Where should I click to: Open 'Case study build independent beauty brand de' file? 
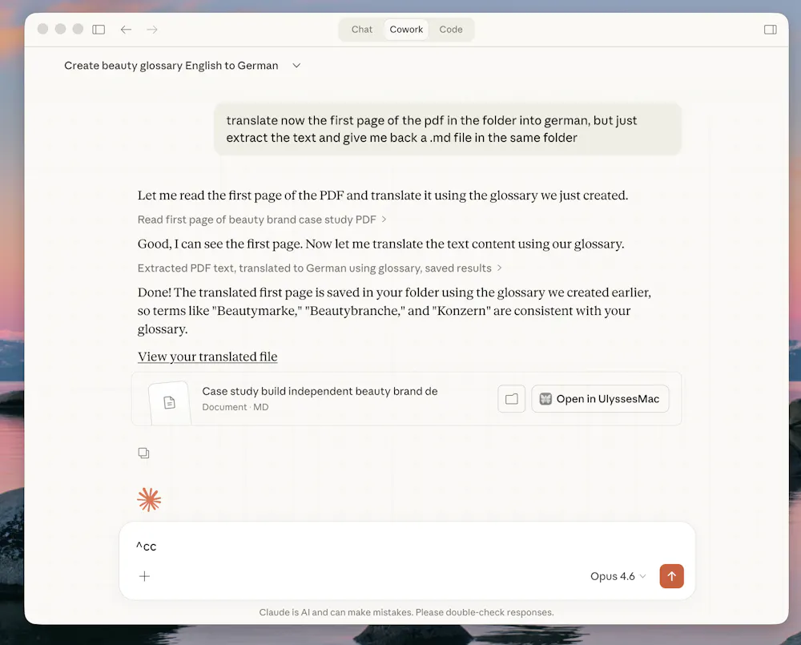(x=320, y=391)
